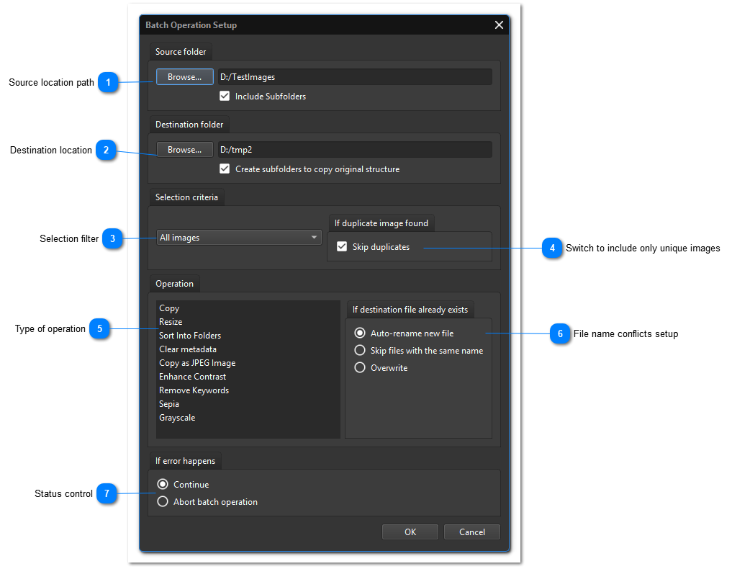This screenshot has height=569, width=732.
Task: Select the Grayscale operation
Action: 177,418
